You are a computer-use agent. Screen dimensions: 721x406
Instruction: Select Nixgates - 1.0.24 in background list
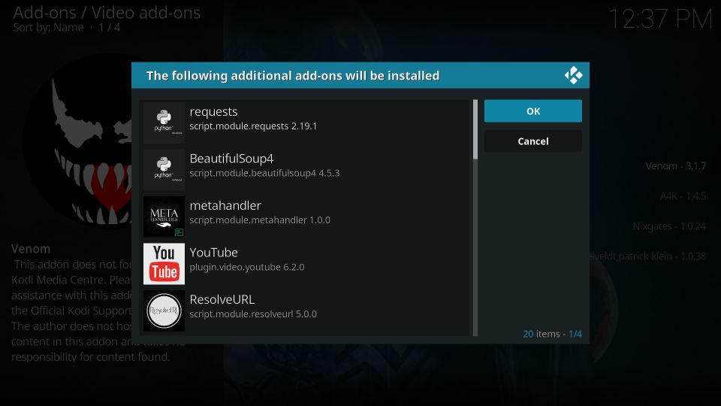pos(669,226)
